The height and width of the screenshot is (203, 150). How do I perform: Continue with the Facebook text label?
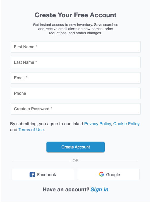coord(46,175)
